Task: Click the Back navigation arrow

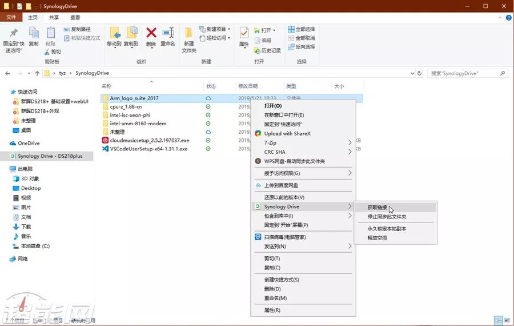Action: coord(7,73)
